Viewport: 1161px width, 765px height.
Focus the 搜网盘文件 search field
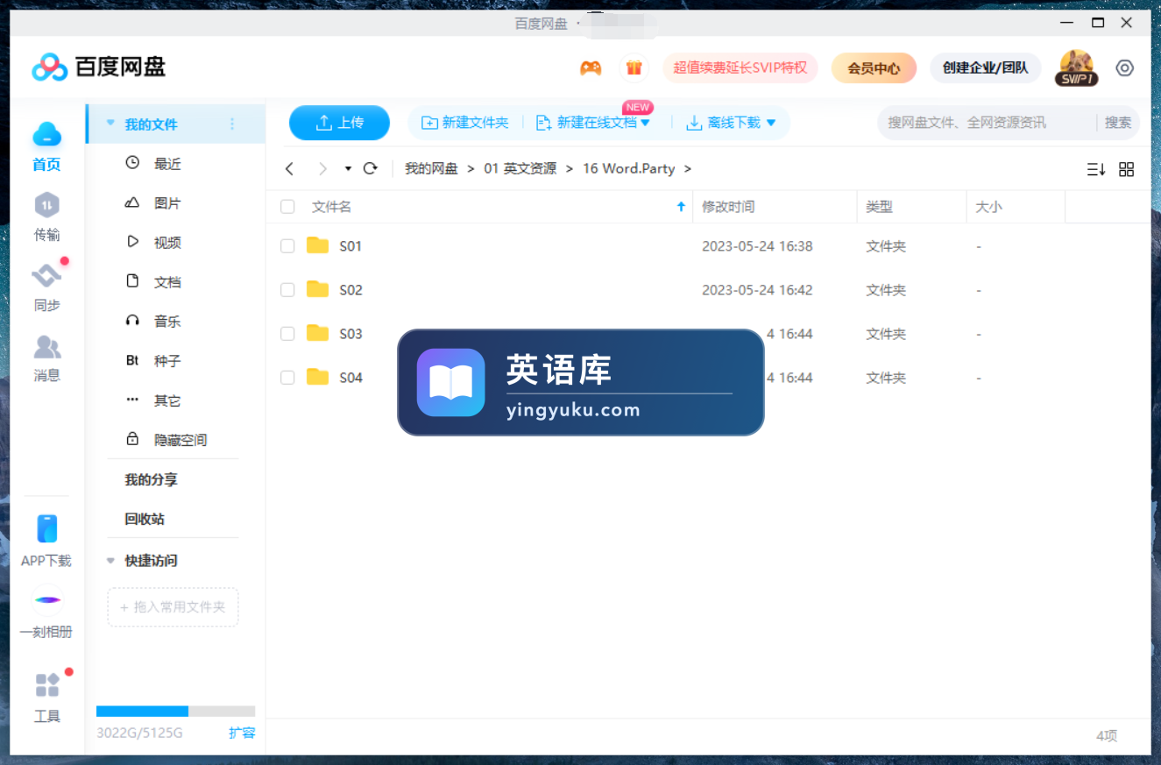(987, 123)
